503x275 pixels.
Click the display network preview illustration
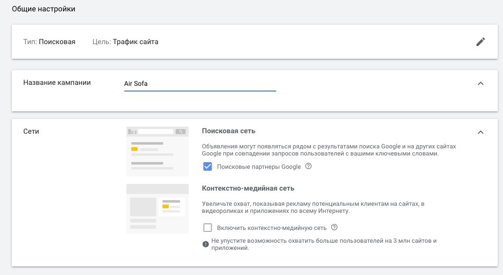pos(158,209)
